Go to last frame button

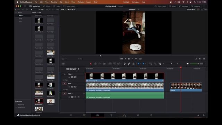tap(136, 59)
